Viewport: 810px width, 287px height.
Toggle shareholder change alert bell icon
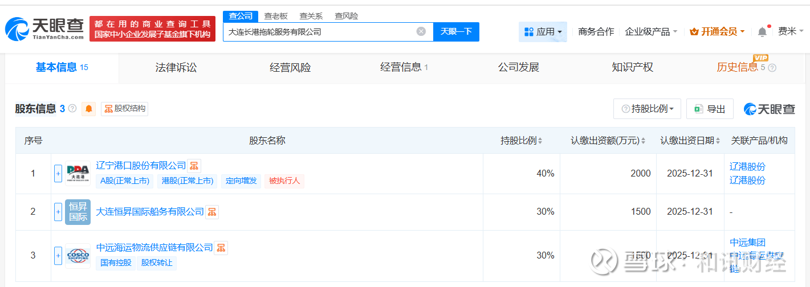[89, 109]
